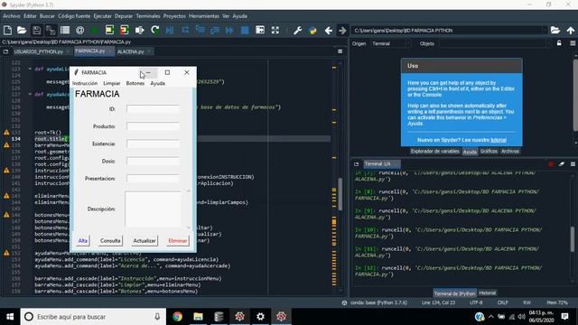
Task: Click the step return debug icon
Action: [x=215, y=30]
